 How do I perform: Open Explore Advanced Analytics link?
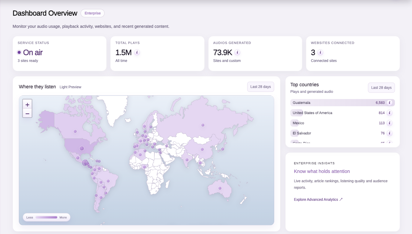tap(318, 200)
